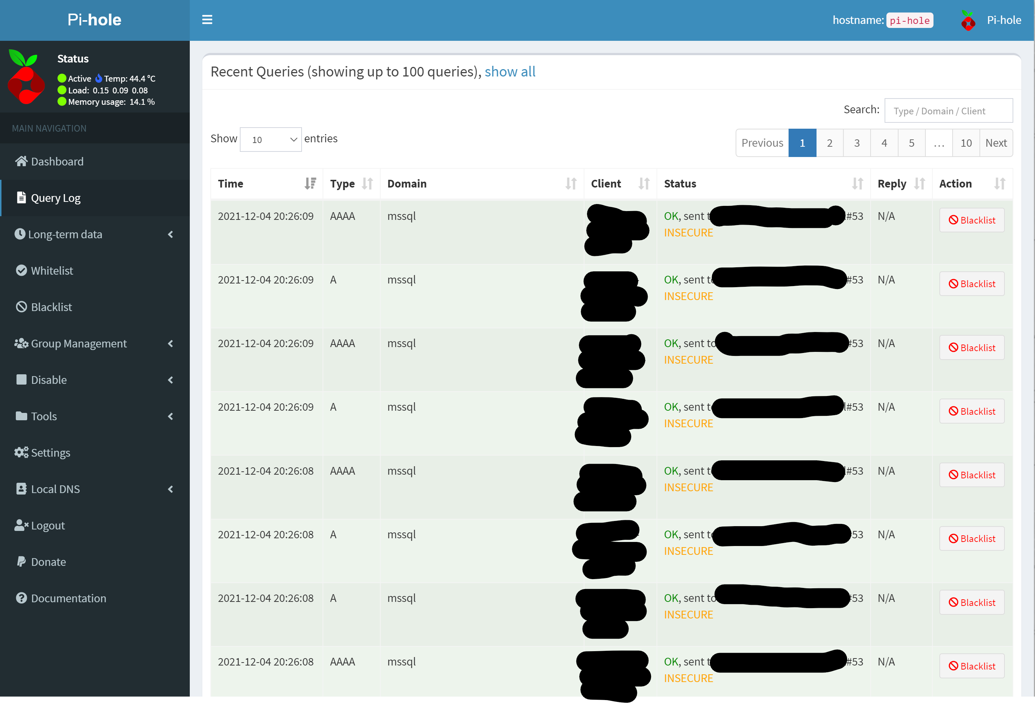Open the Dashboard from the sidebar

tap(57, 161)
